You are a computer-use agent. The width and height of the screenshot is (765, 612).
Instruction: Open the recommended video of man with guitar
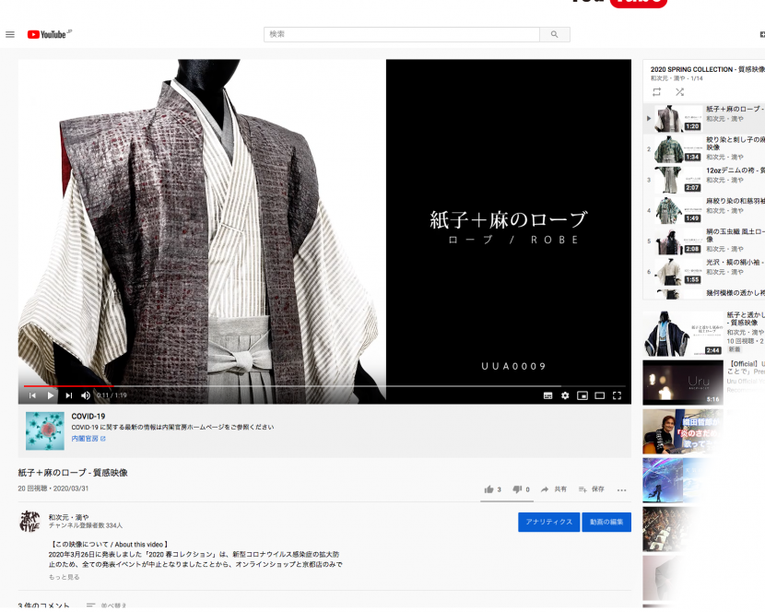[683, 431]
